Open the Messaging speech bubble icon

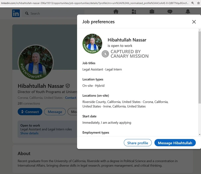(x=170, y=12)
